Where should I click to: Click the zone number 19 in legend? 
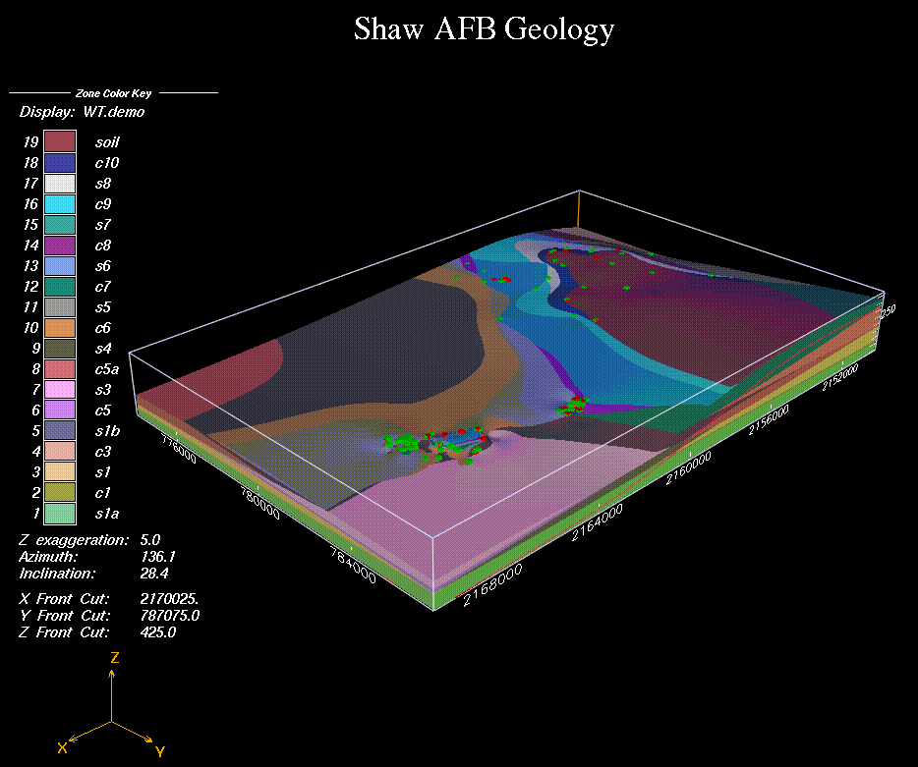point(31,142)
